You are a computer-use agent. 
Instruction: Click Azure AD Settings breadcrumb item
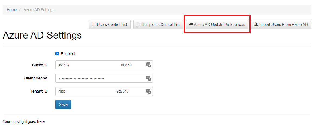(x=39, y=10)
